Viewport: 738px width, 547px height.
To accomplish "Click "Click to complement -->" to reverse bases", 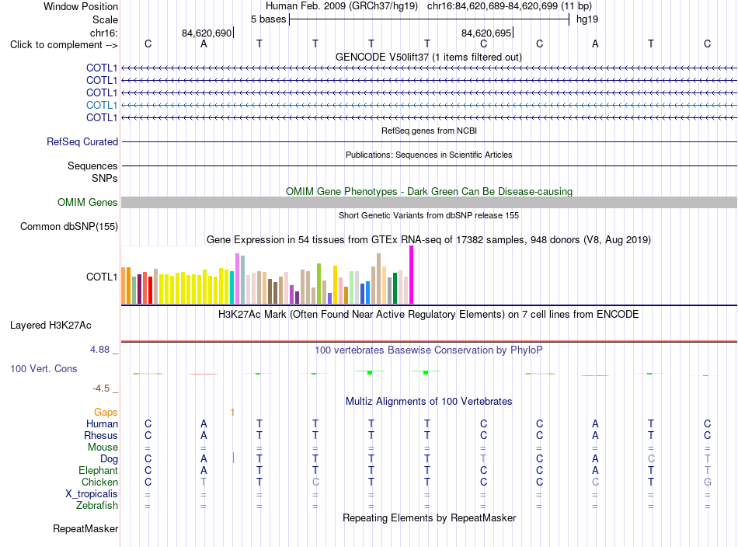I will 64,45.
